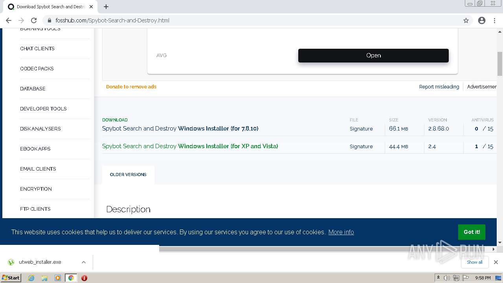Open the Chrome profile avatar

(x=482, y=20)
